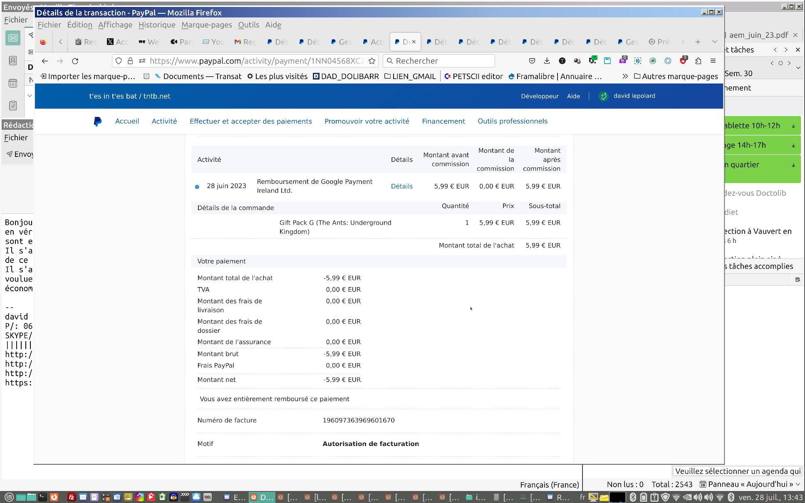Screen dimensions: 805x503
Task: Click the site padlock security icon
Action: (130, 61)
